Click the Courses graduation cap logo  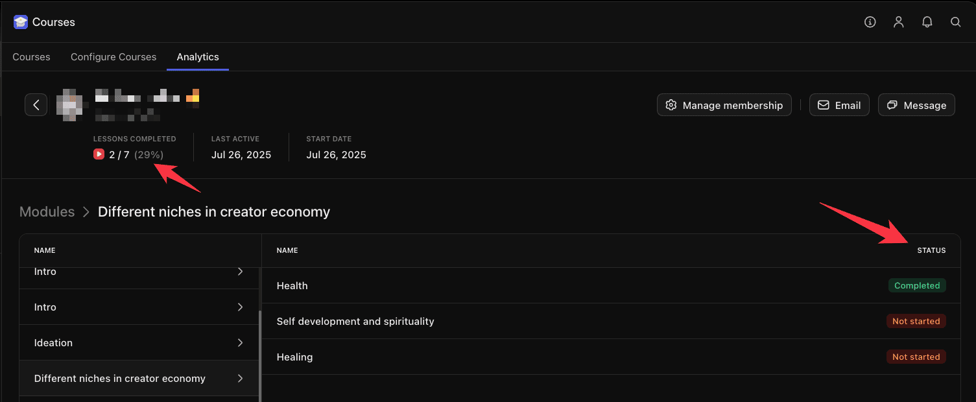(x=20, y=21)
